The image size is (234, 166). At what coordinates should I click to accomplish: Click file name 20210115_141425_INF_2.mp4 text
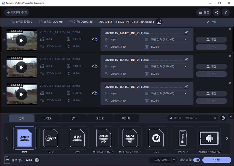click(x=60, y=32)
